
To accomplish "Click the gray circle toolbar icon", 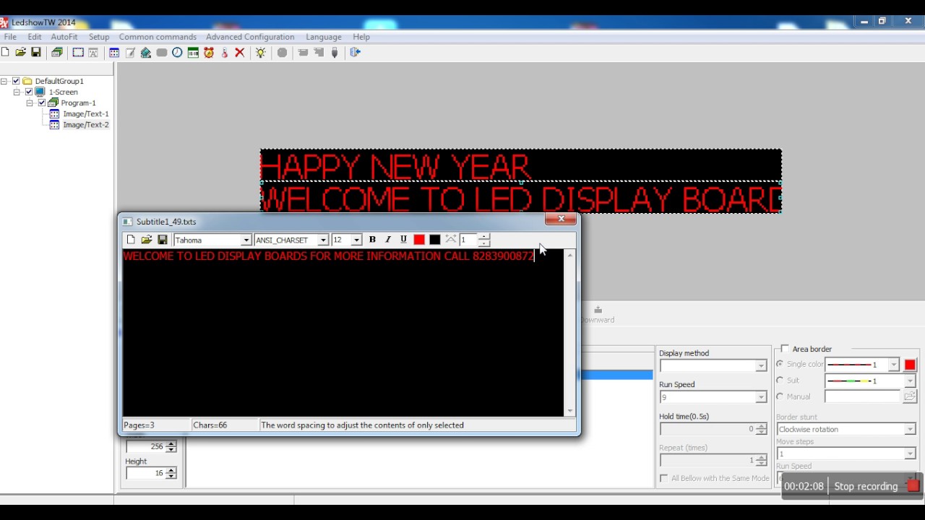I will (x=282, y=53).
